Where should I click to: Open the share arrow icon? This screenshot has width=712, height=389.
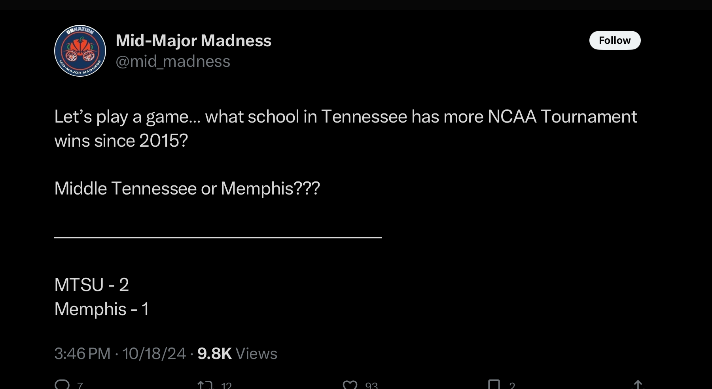638,385
